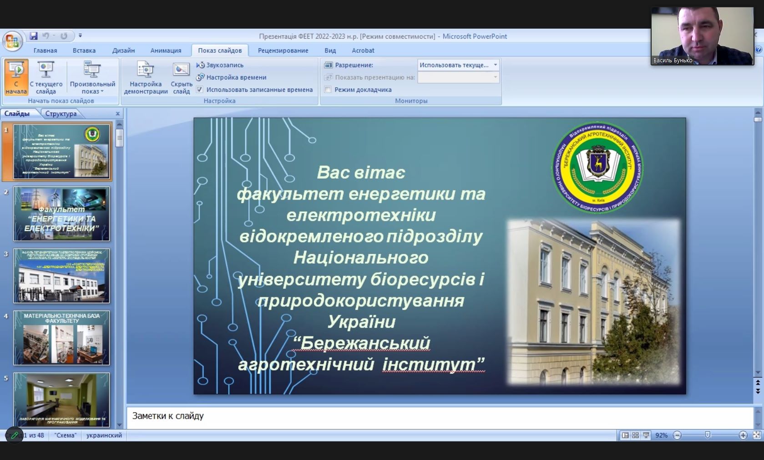Image resolution: width=764 pixels, height=460 pixels.
Task: Click the zoom slider handle
Action: [x=708, y=435]
